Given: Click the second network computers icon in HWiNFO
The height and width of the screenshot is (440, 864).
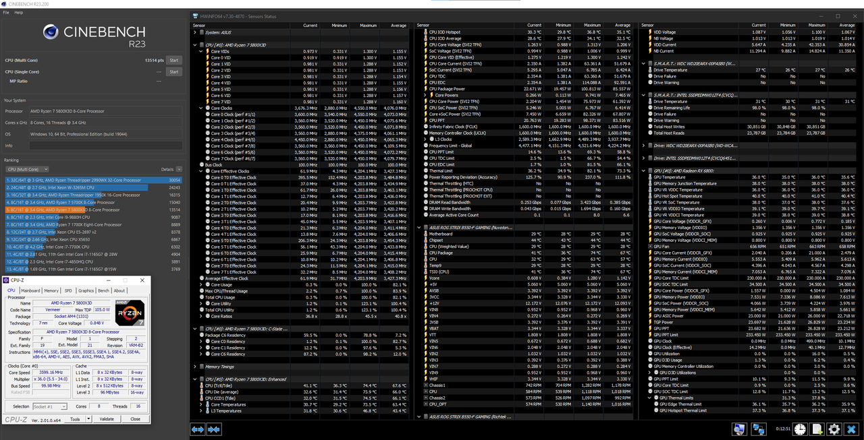Looking at the screenshot, I should pos(760,429).
